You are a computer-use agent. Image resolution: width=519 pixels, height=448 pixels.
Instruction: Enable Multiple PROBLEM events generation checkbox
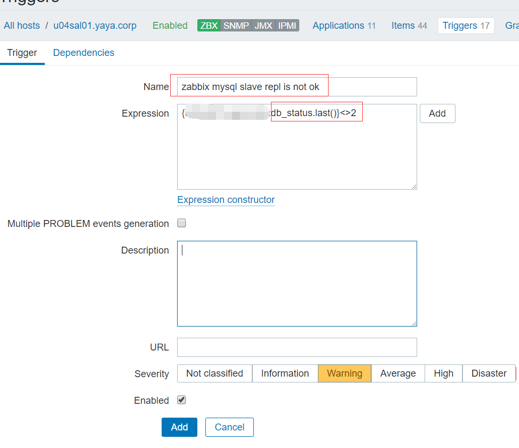tap(181, 223)
